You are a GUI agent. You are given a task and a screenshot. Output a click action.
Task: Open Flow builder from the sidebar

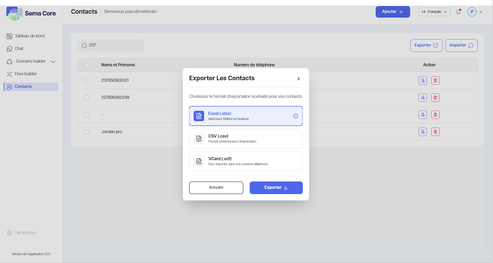pyautogui.click(x=26, y=74)
